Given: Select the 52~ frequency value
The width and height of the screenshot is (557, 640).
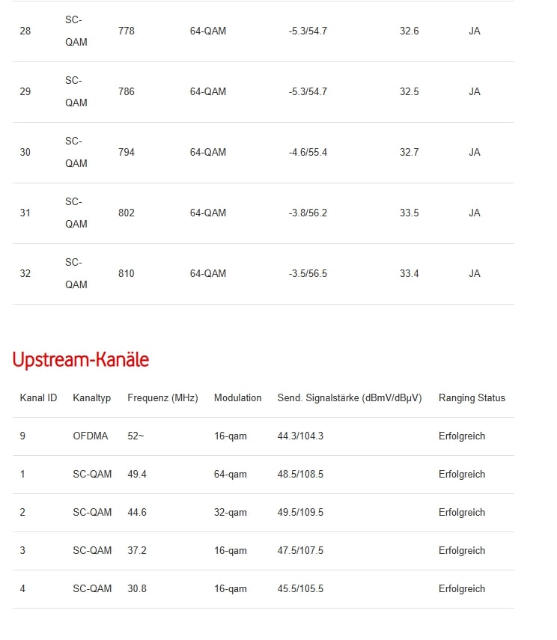Looking at the screenshot, I should [x=136, y=436].
